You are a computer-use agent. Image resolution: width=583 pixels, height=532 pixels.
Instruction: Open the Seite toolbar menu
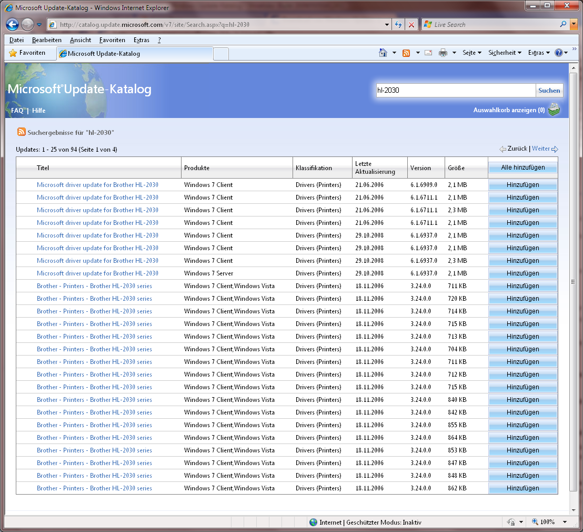472,53
